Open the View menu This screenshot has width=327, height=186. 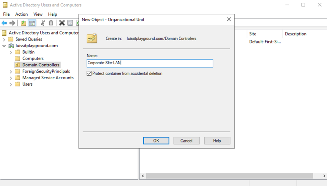coord(38,14)
